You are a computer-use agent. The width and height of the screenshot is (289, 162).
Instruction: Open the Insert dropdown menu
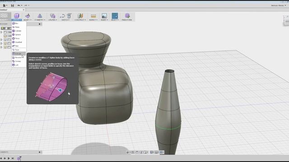[104, 20]
